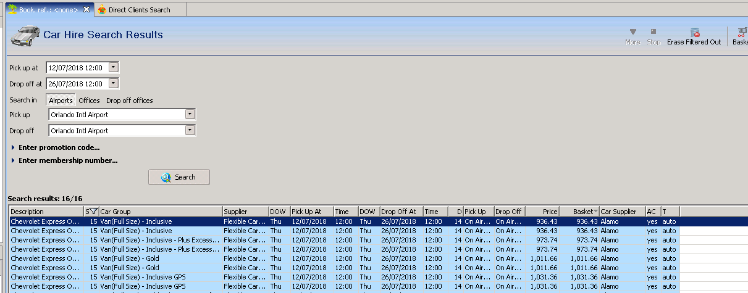Click the Search button
Screen dimensions: 748x293
[179, 177]
